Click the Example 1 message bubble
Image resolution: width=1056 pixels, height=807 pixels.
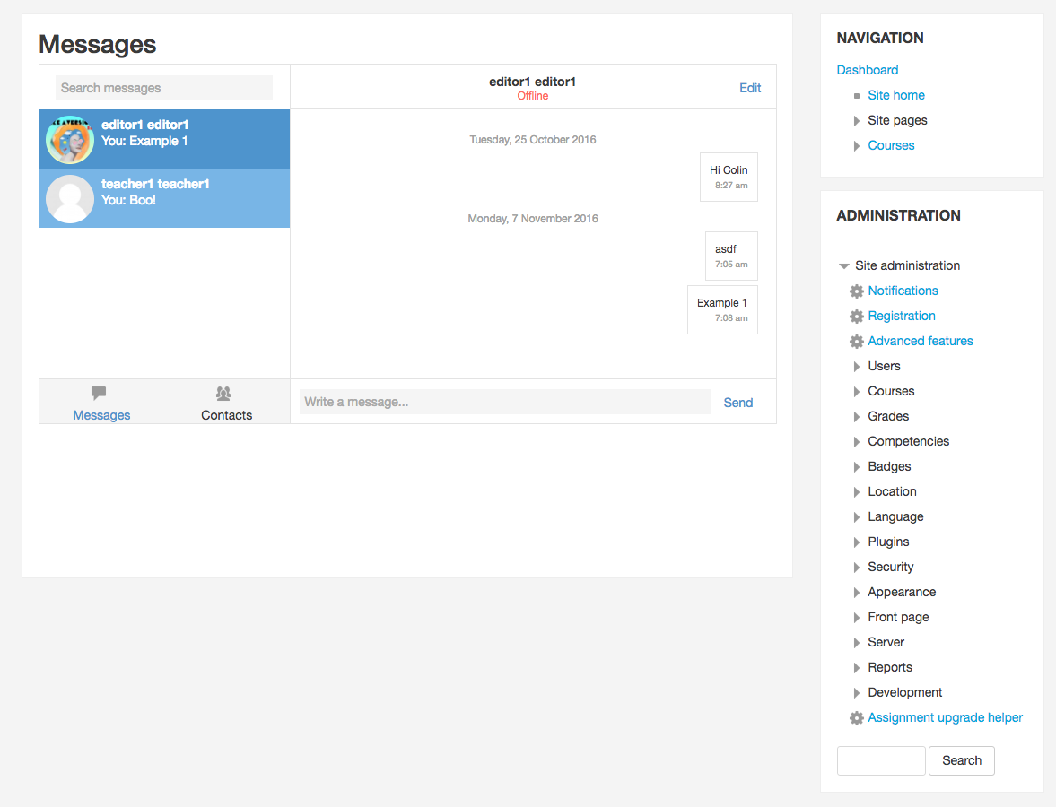[x=722, y=309]
